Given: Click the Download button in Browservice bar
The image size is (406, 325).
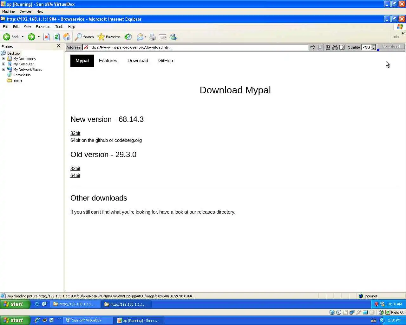Looking at the screenshot, I should point(391,46).
